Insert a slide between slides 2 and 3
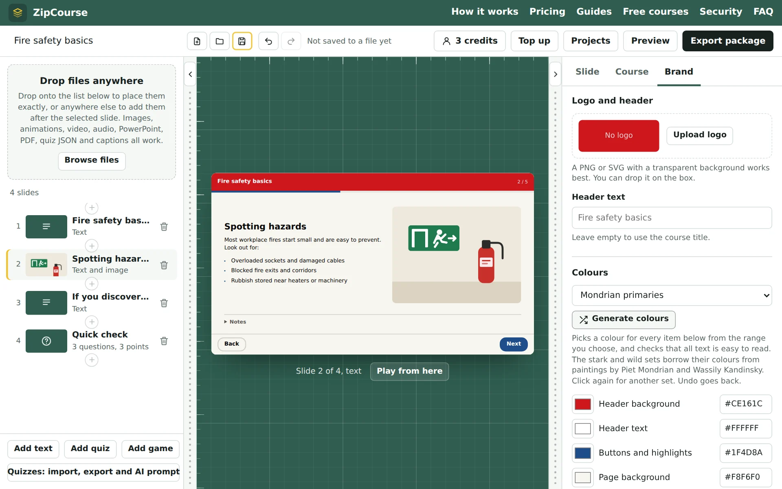The height and width of the screenshot is (489, 782). tap(92, 284)
